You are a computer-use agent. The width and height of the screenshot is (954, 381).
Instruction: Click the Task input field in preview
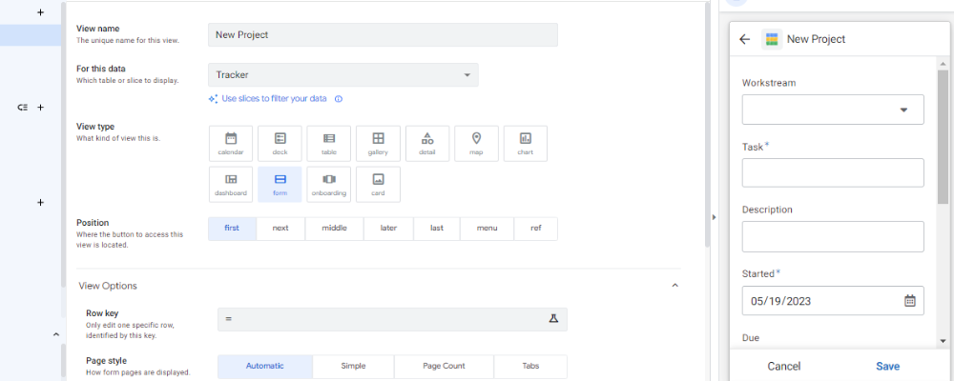coord(833,172)
